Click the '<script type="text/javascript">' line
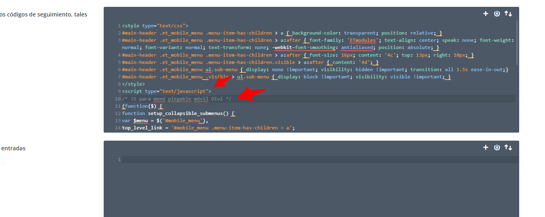545x217 pixels. click(167, 91)
